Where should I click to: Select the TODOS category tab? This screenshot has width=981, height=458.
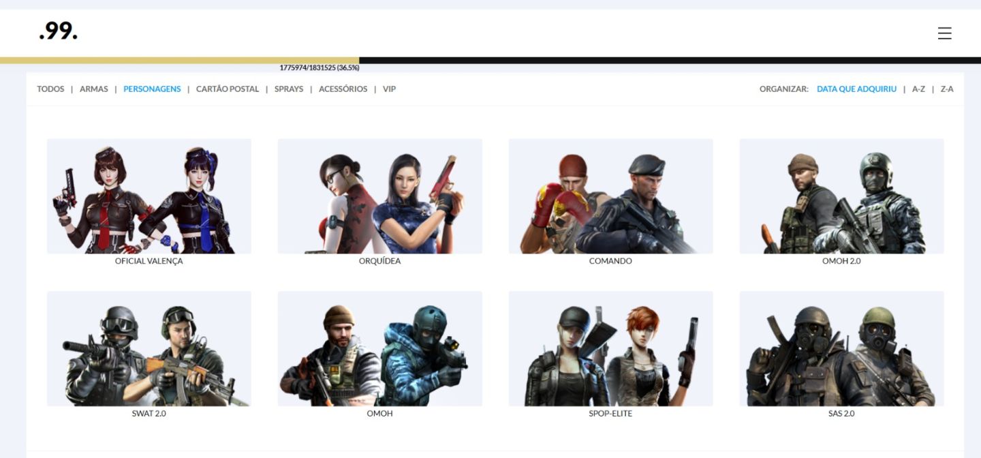pos(50,89)
